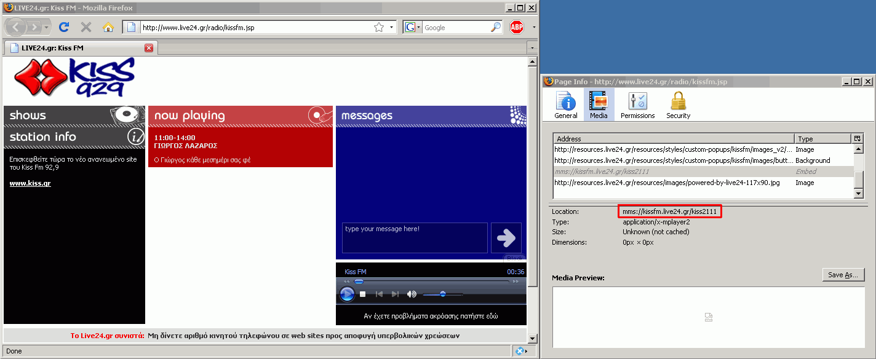Image resolution: width=876 pixels, height=359 pixels.
Task: Close the LIVE24.gr: Kiss FM tab
Action: [x=149, y=48]
